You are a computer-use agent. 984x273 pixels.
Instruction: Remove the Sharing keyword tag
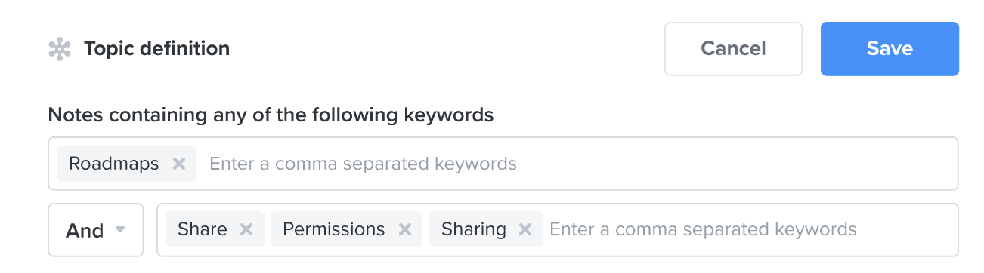525,229
